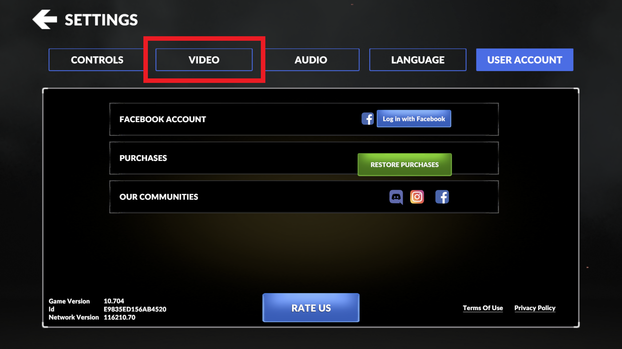The image size is (622, 349).
Task: Click the Facebook Account label
Action: click(x=163, y=119)
